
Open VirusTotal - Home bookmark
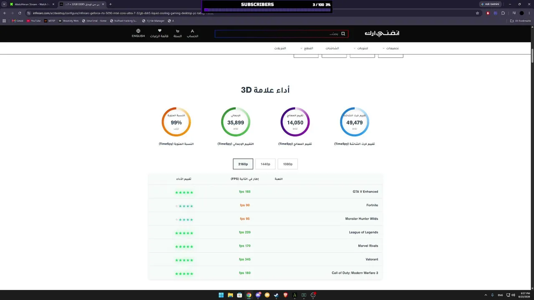click(x=94, y=20)
